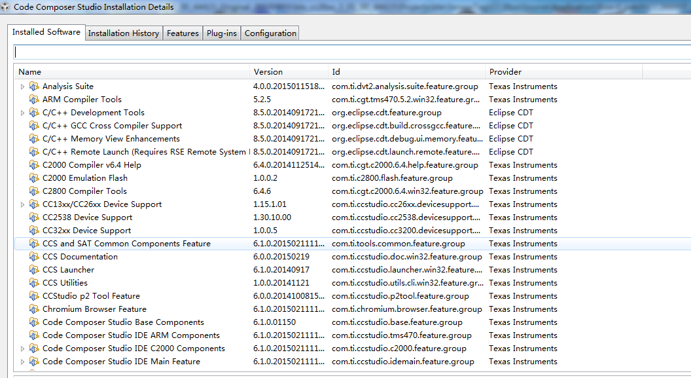This screenshot has height=378, width=691.
Task: Expand the C/C++ Development Tools node
Action: pyautogui.click(x=22, y=113)
